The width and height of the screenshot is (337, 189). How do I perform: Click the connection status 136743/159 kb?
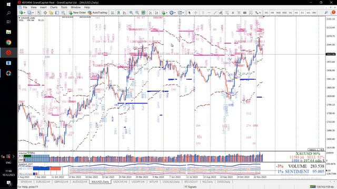[322, 187]
